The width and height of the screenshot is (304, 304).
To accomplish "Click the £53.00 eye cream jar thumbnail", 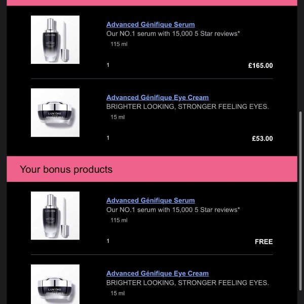I will coord(55,112).
